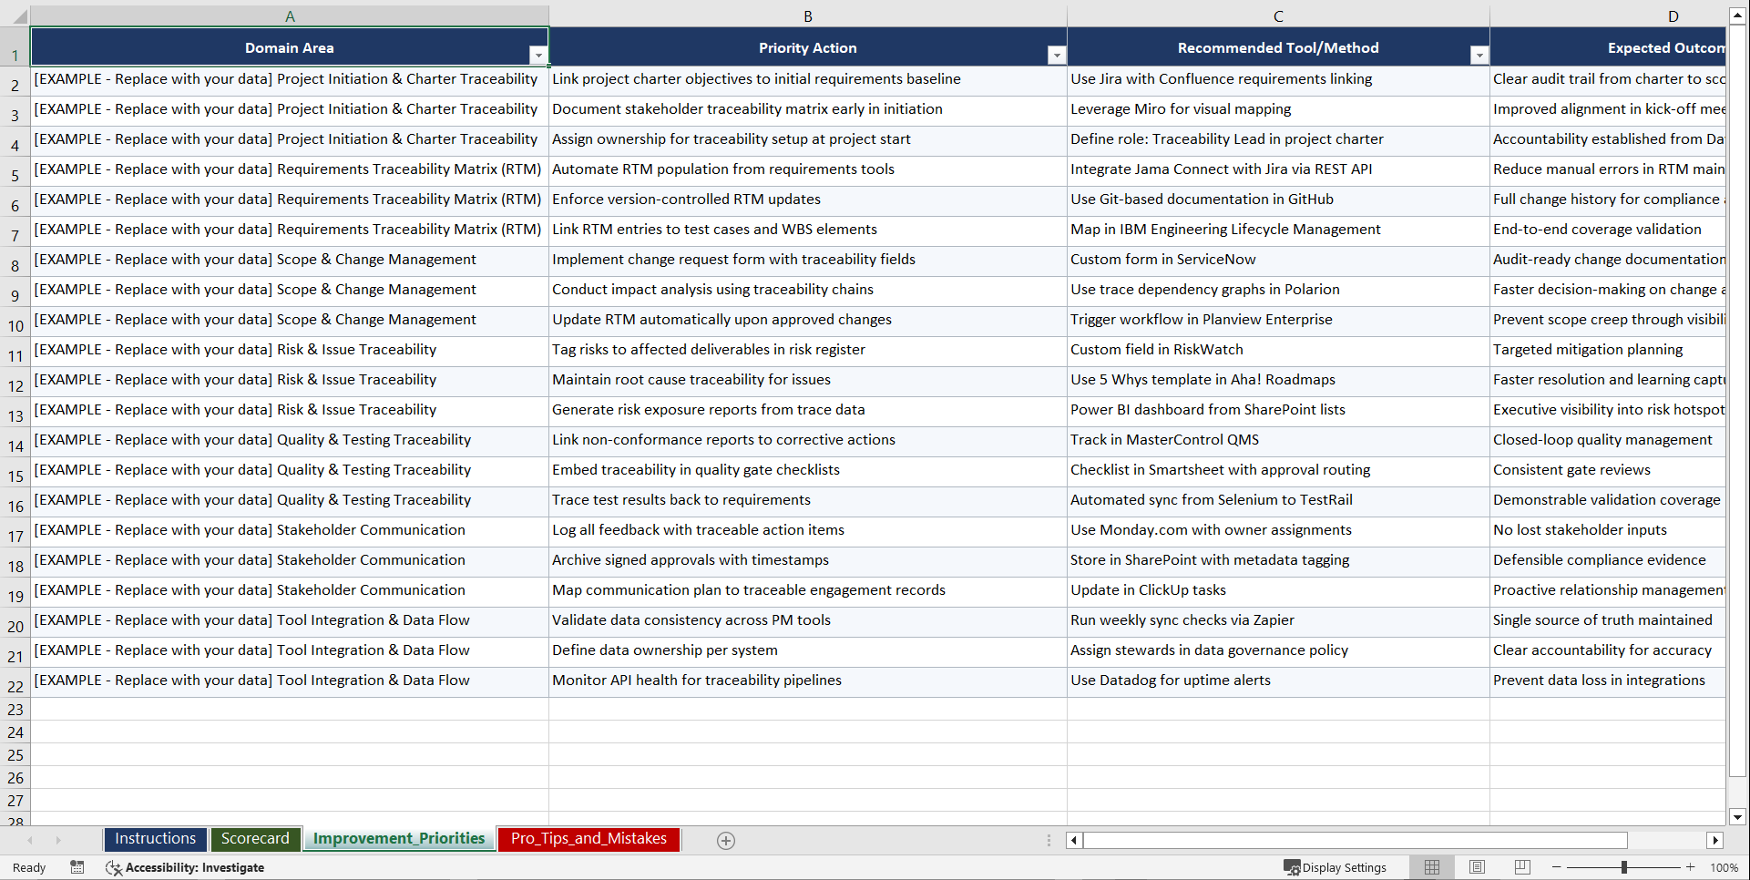Select the Scorecard sheet tab
Image resolution: width=1750 pixels, height=880 pixels.
point(256,839)
